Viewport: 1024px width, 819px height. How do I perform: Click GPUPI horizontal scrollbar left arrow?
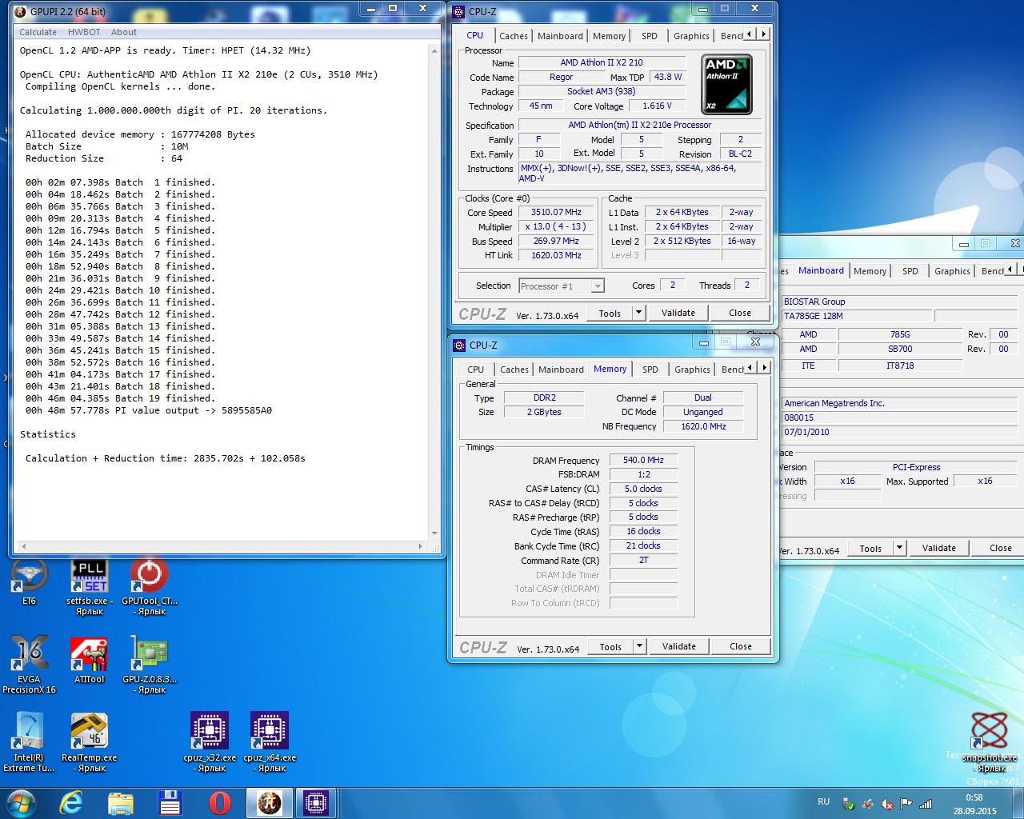click(22, 546)
